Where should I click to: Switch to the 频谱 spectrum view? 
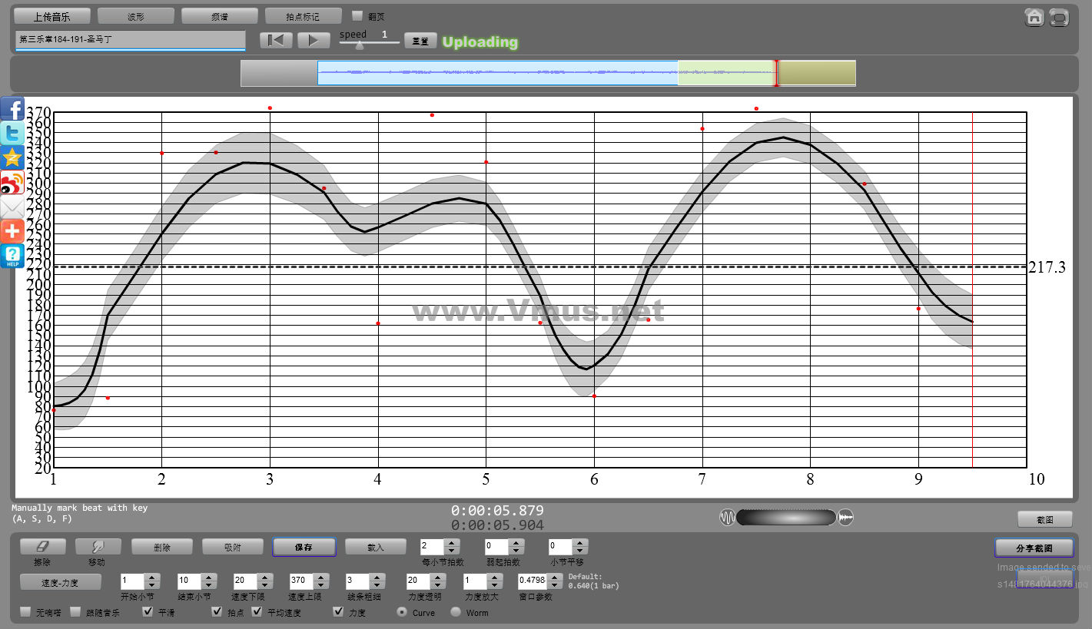pyautogui.click(x=219, y=16)
